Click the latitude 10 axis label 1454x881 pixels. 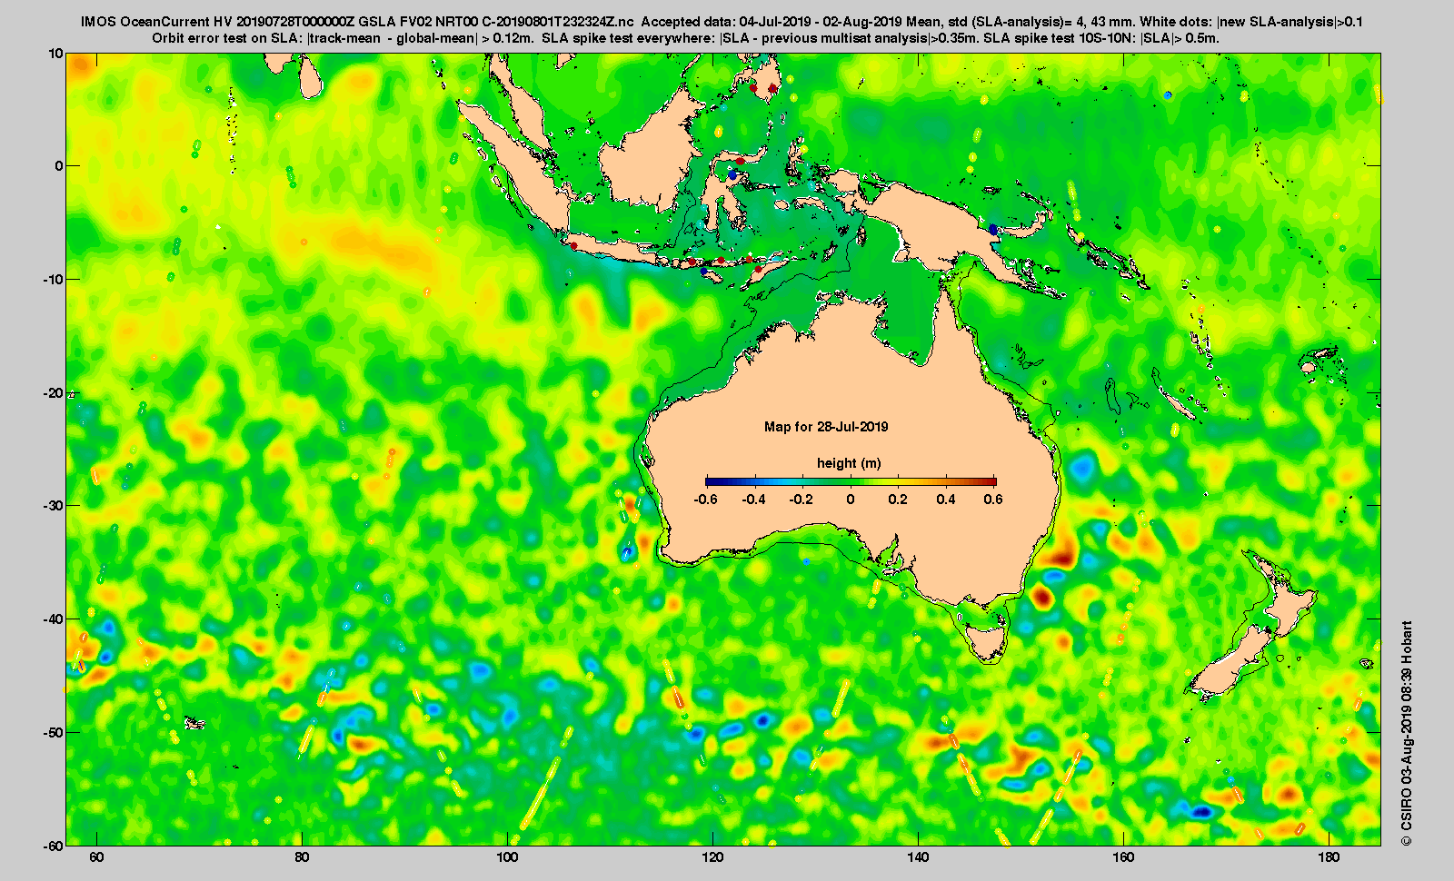pyautogui.click(x=56, y=53)
